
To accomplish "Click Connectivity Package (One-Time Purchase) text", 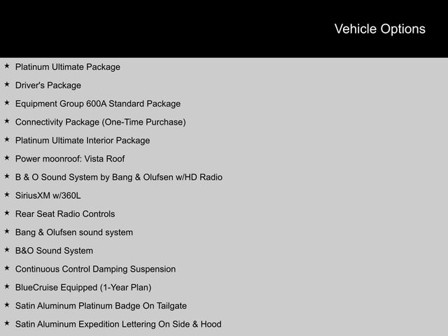I will point(100,122).
